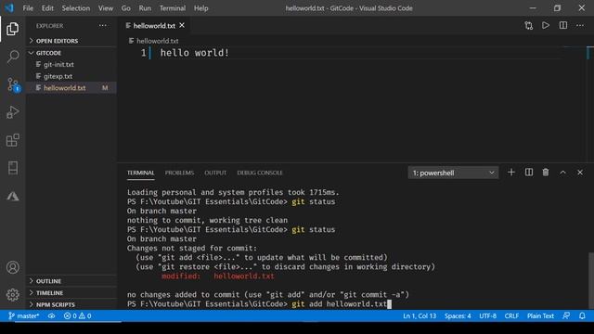Screen dimensions: 594x334
Task: Open the Terminal menu
Action: (x=173, y=8)
